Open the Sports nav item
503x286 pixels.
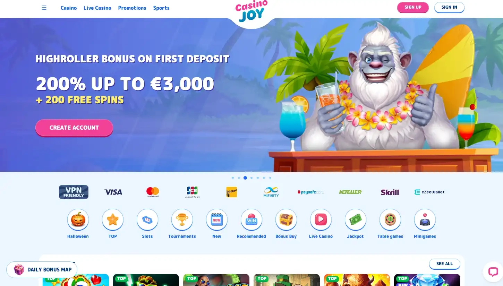pyautogui.click(x=161, y=8)
